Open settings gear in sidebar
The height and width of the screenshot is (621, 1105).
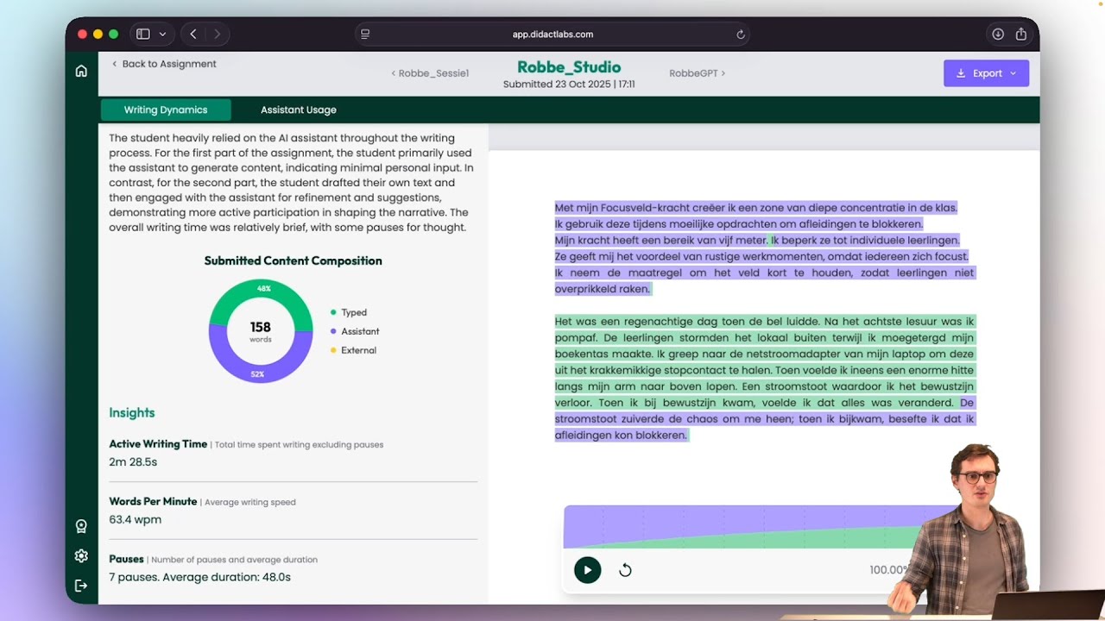81,556
